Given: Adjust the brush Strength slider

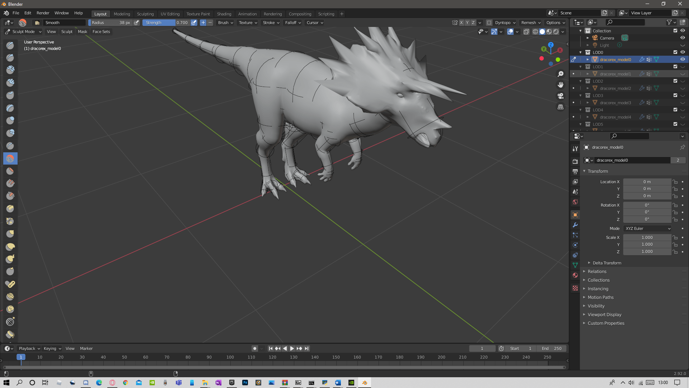Looking at the screenshot, I should (166, 23).
